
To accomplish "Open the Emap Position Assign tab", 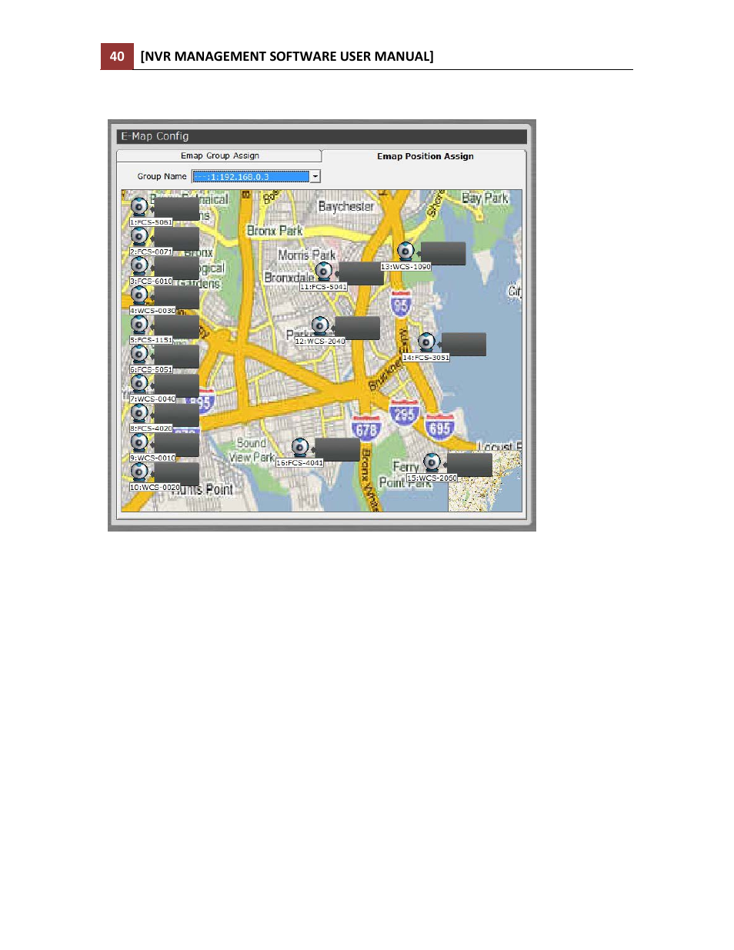I will [x=425, y=156].
